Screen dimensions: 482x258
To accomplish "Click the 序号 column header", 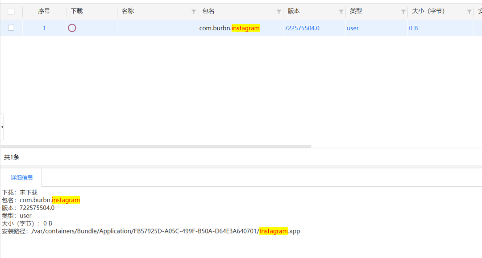I will [44, 11].
